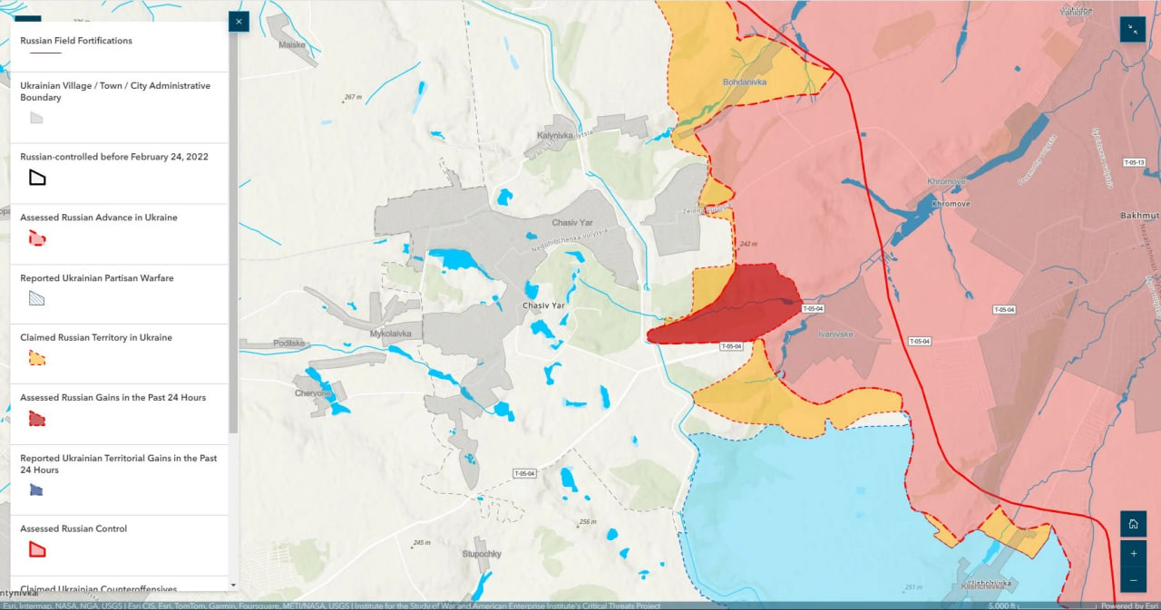The width and height of the screenshot is (1161, 610).
Task: Click the 242 m elevation marker
Action: pyautogui.click(x=747, y=243)
